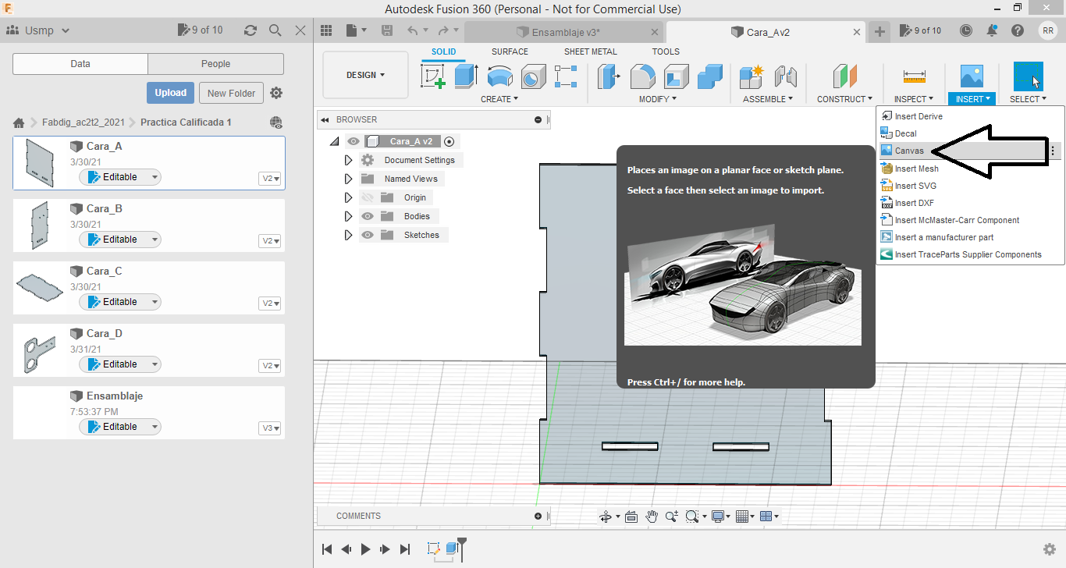The image size is (1066, 568).
Task: Click the Measure icon in Inspect
Action: (x=914, y=76)
